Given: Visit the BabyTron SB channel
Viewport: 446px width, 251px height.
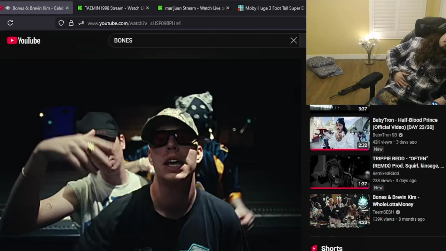Looking at the screenshot, I should coord(385,135).
